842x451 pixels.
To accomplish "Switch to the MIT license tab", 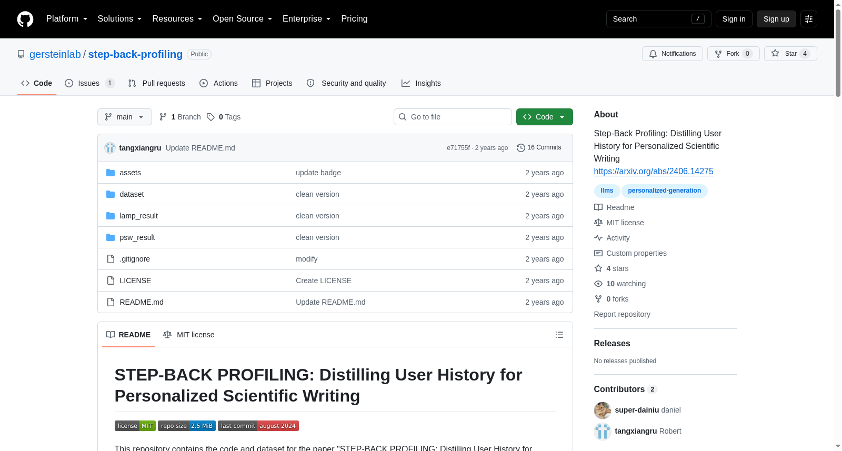I will click(x=189, y=335).
